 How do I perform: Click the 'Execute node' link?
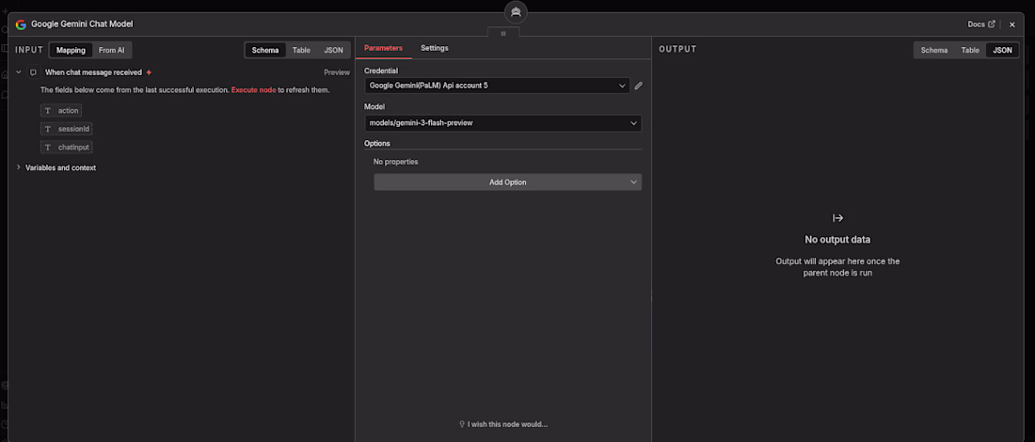(x=253, y=89)
